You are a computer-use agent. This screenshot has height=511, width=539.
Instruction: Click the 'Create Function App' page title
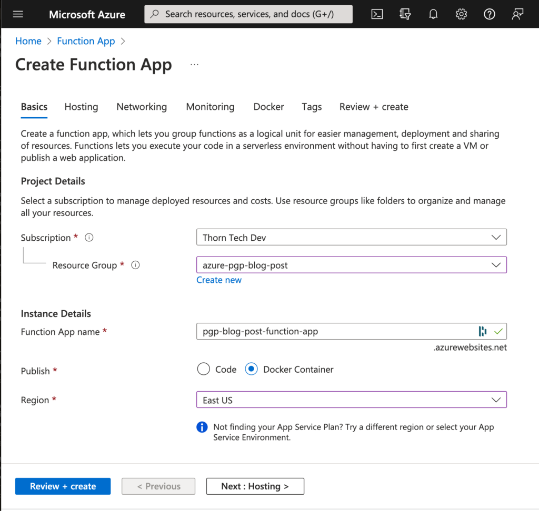(94, 65)
